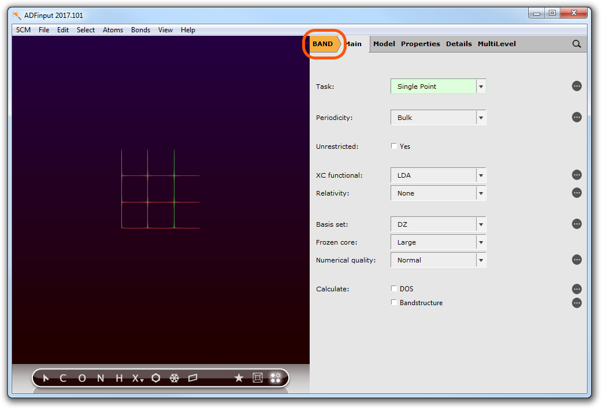Viewport: 602px width, 409px height.
Task: Open the search magnifier in panel bar
Action: 577,44
